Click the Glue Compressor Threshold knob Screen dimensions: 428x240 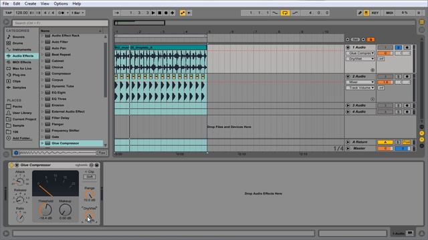pyautogui.click(x=45, y=210)
